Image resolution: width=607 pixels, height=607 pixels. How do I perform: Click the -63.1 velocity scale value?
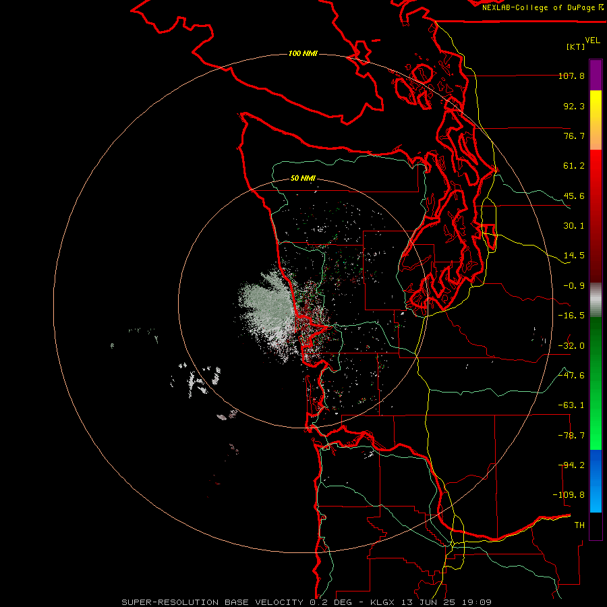pos(571,405)
